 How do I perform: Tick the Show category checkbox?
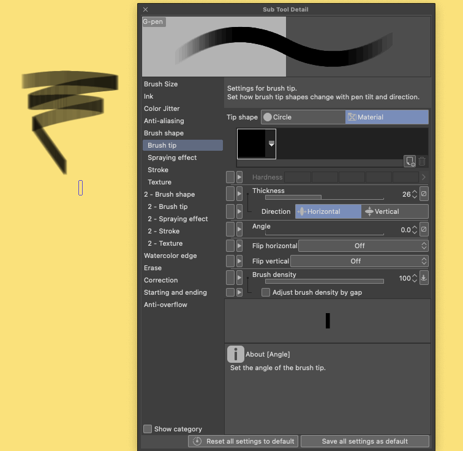pyautogui.click(x=148, y=429)
